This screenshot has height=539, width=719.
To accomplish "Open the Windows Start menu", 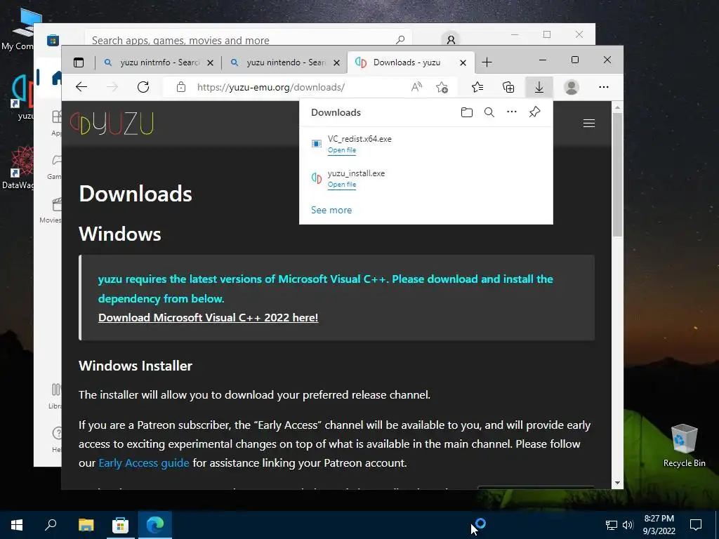I will [17, 525].
